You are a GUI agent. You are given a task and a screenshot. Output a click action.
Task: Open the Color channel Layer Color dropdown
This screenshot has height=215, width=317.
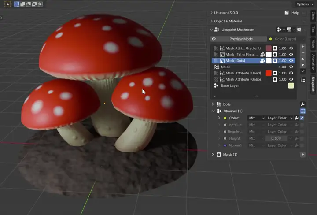click(280, 118)
